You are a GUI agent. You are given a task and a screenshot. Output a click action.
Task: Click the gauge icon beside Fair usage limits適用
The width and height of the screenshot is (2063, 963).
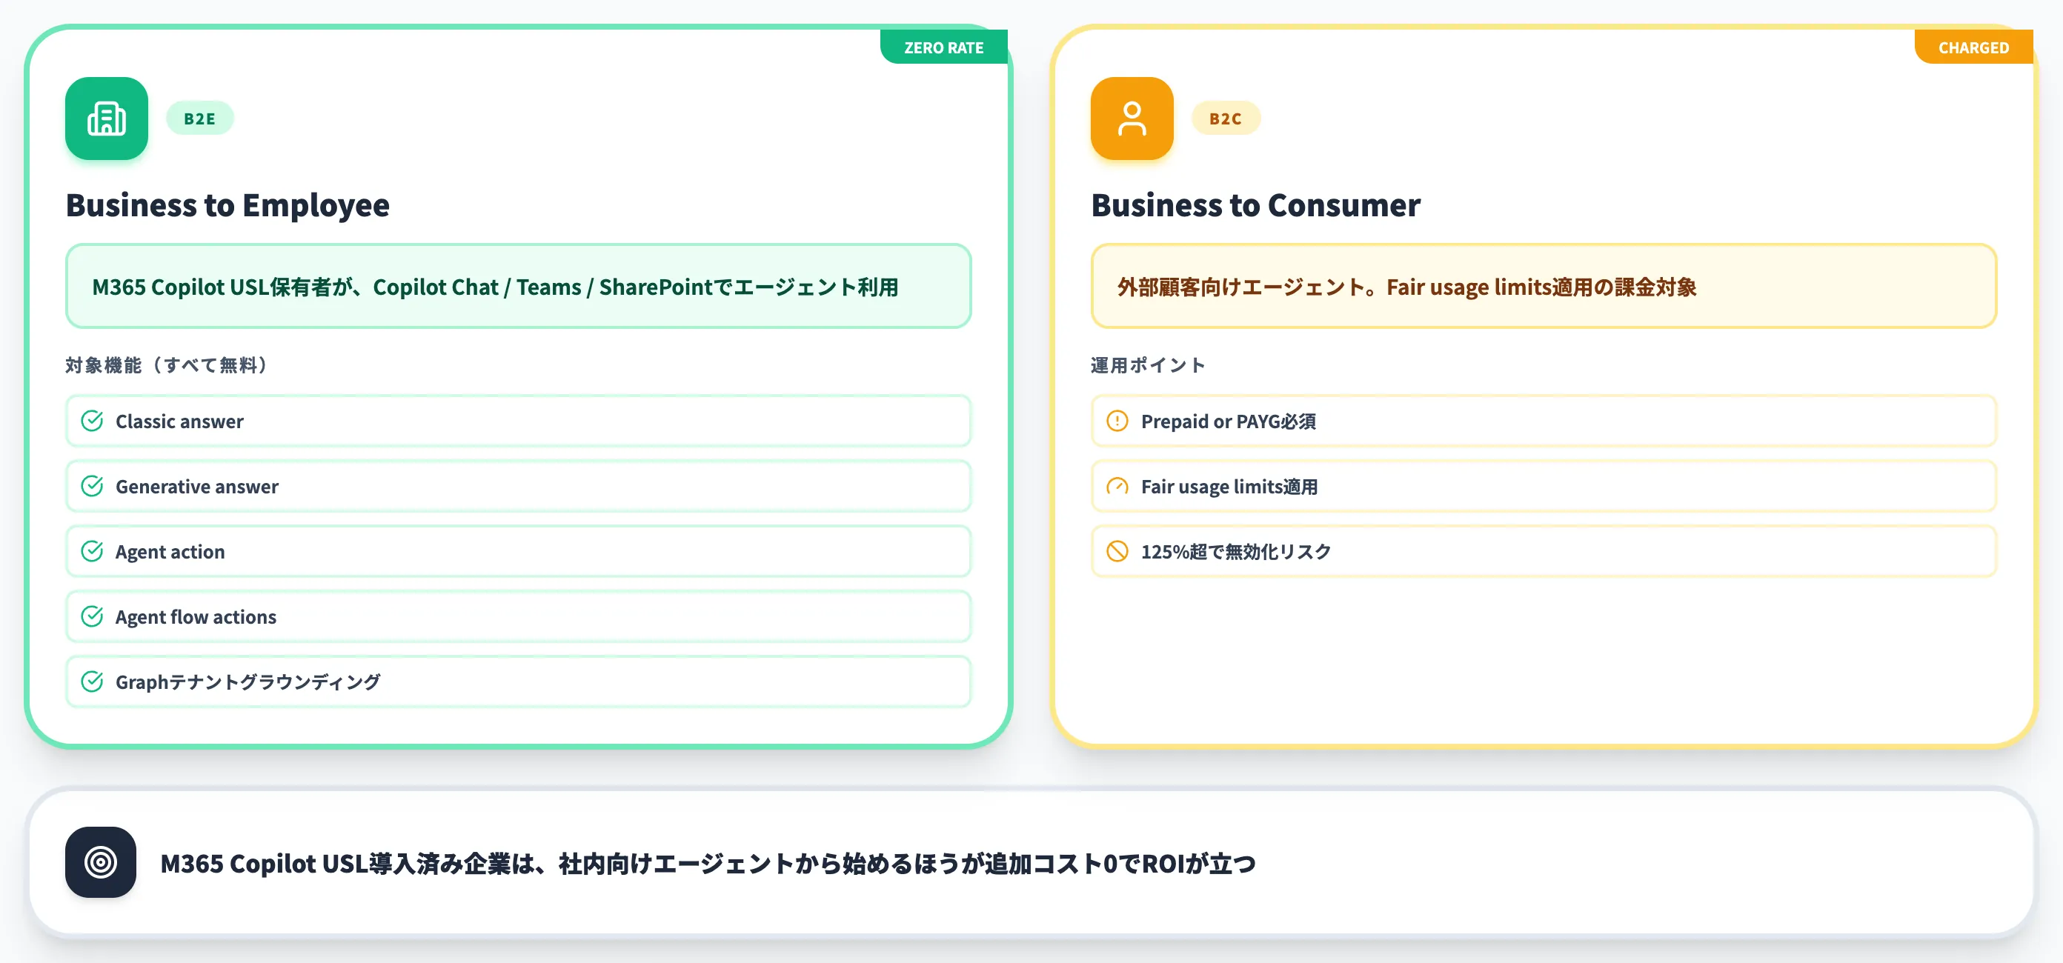pyautogui.click(x=1117, y=486)
